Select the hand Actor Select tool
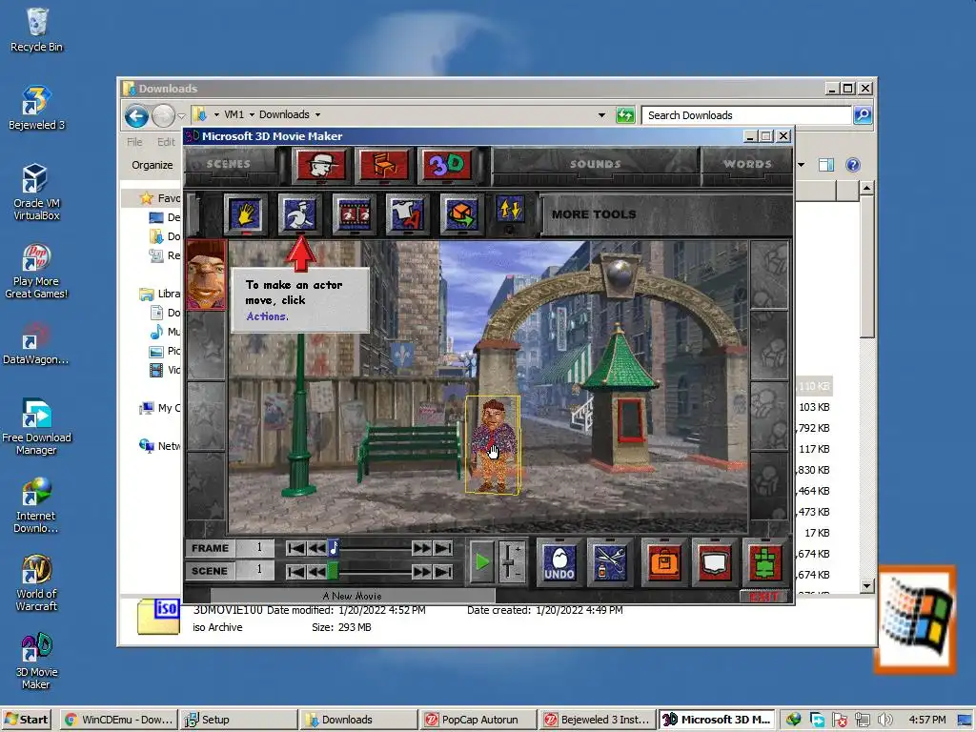The image size is (976, 732). tap(245, 214)
